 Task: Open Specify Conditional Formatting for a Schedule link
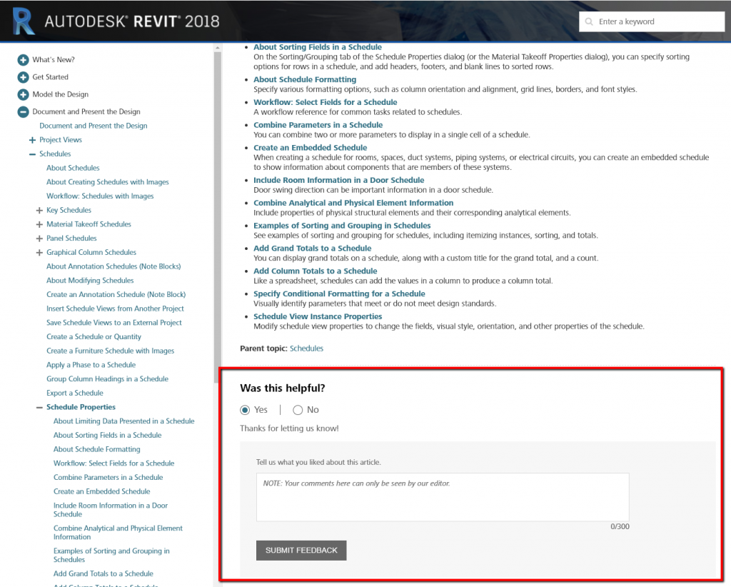[339, 293]
